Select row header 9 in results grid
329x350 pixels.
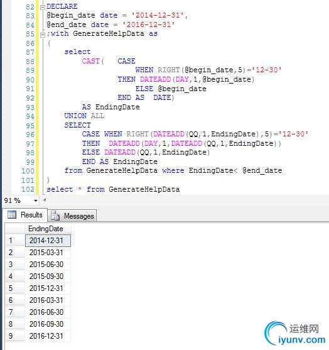point(15,336)
